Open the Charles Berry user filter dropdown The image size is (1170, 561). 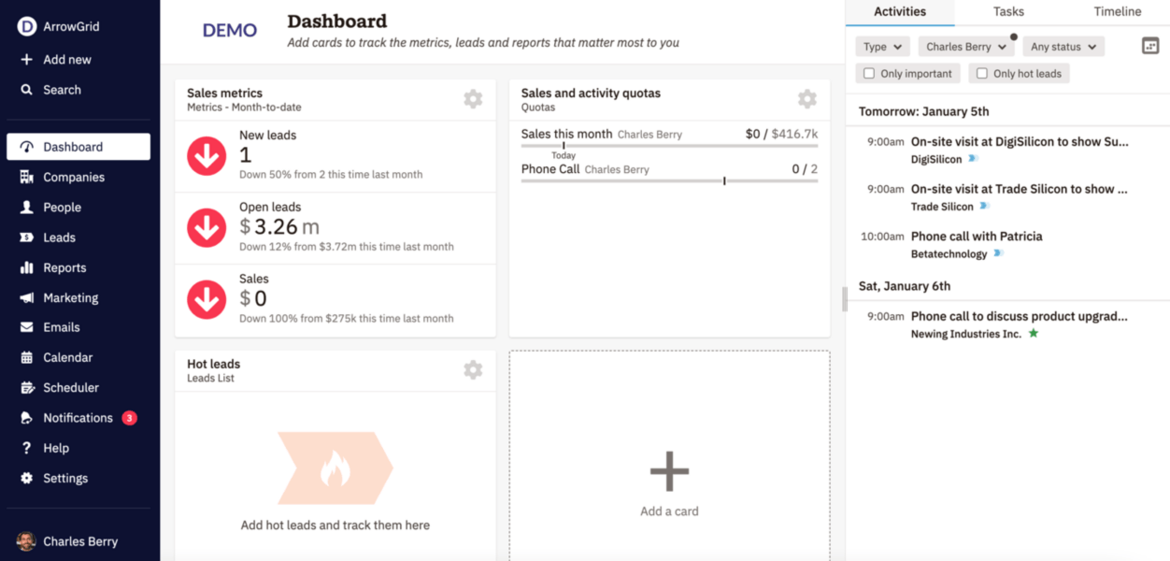click(966, 46)
